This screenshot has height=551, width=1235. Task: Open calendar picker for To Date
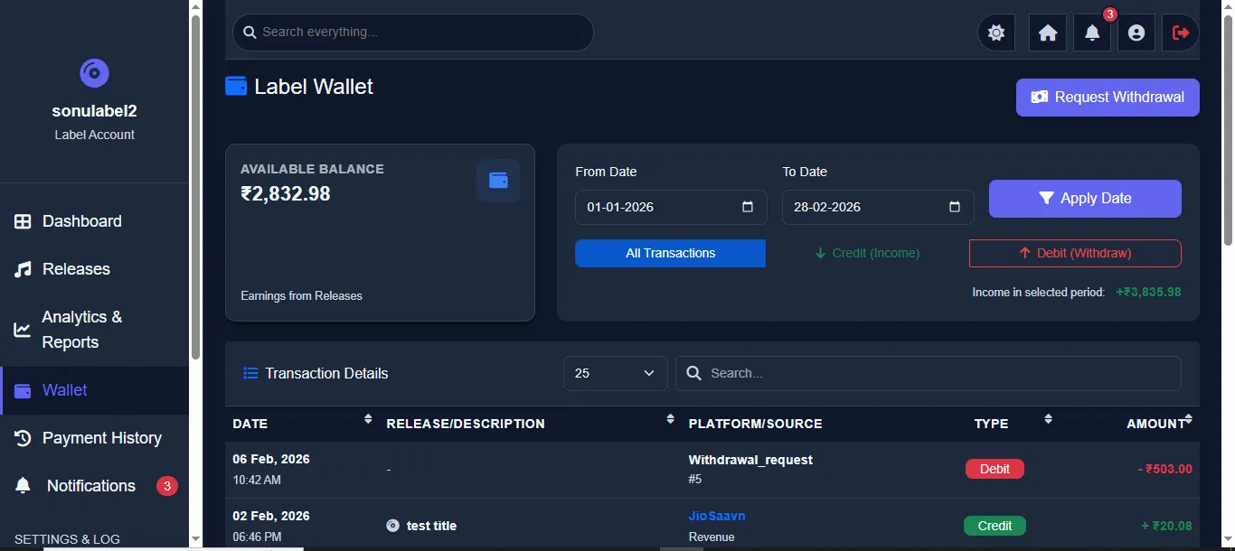(955, 207)
